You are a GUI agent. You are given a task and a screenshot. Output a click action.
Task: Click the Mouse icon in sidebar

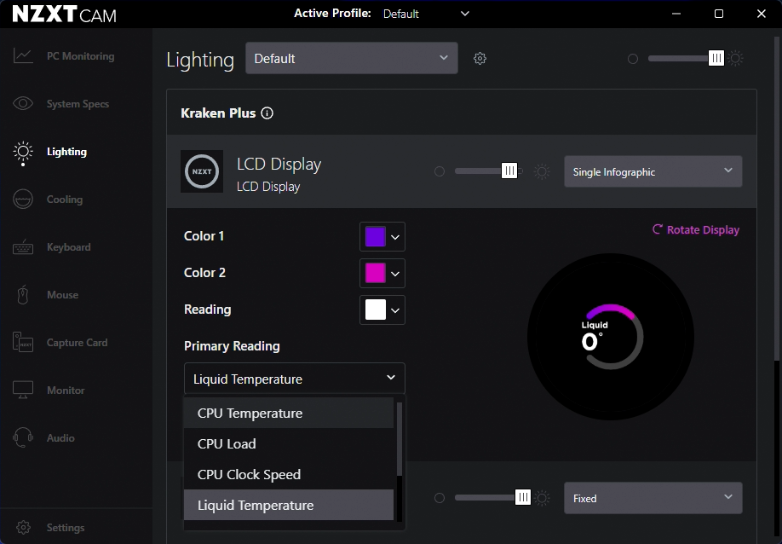click(23, 295)
